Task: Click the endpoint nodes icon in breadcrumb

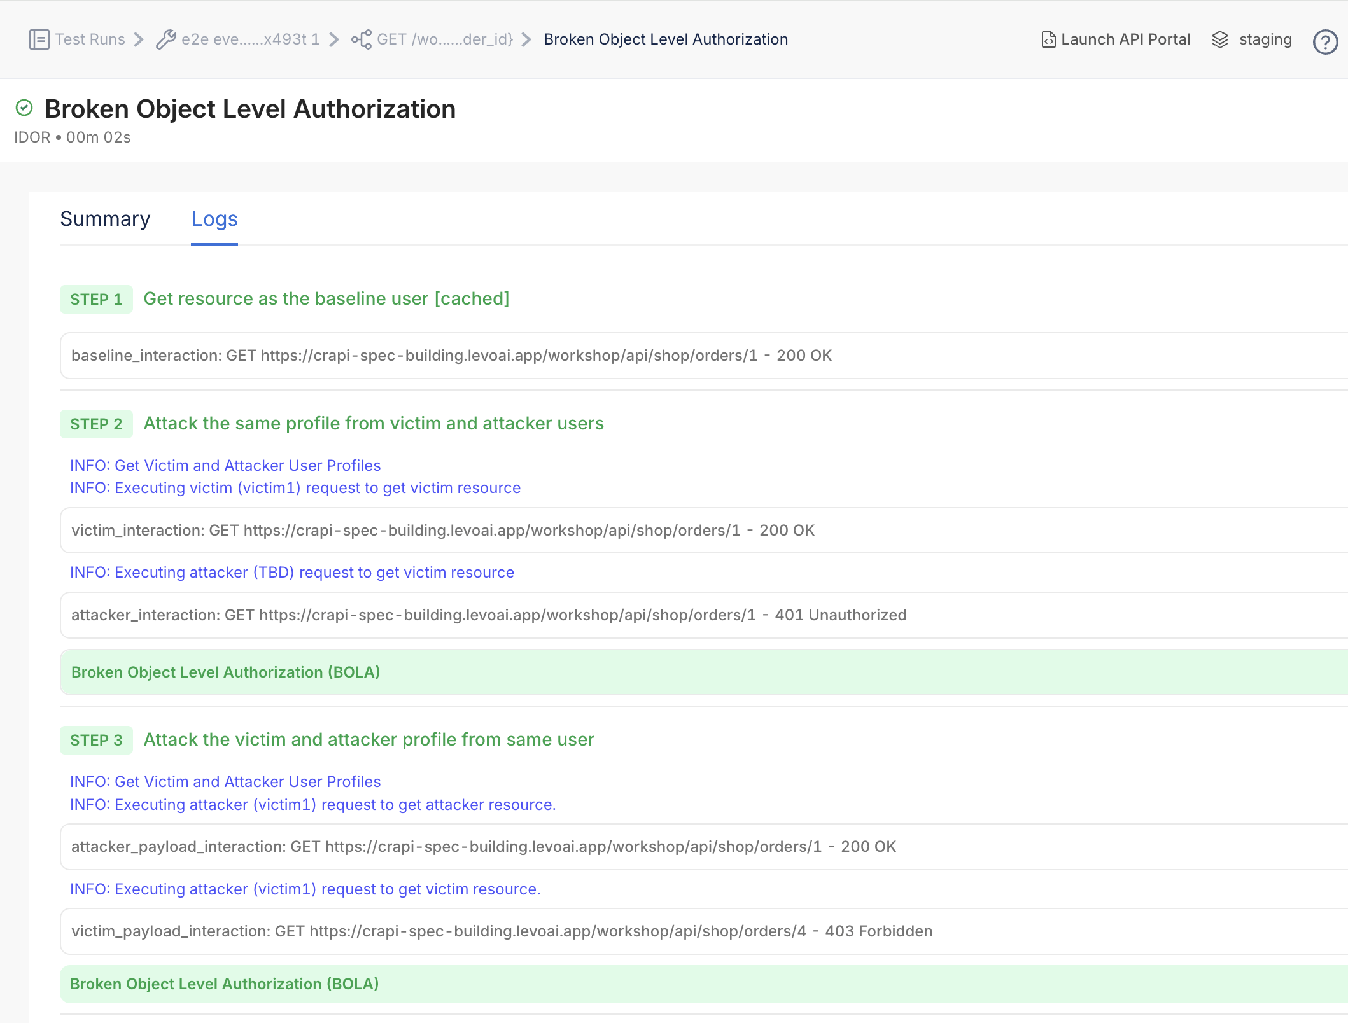Action: (x=361, y=39)
